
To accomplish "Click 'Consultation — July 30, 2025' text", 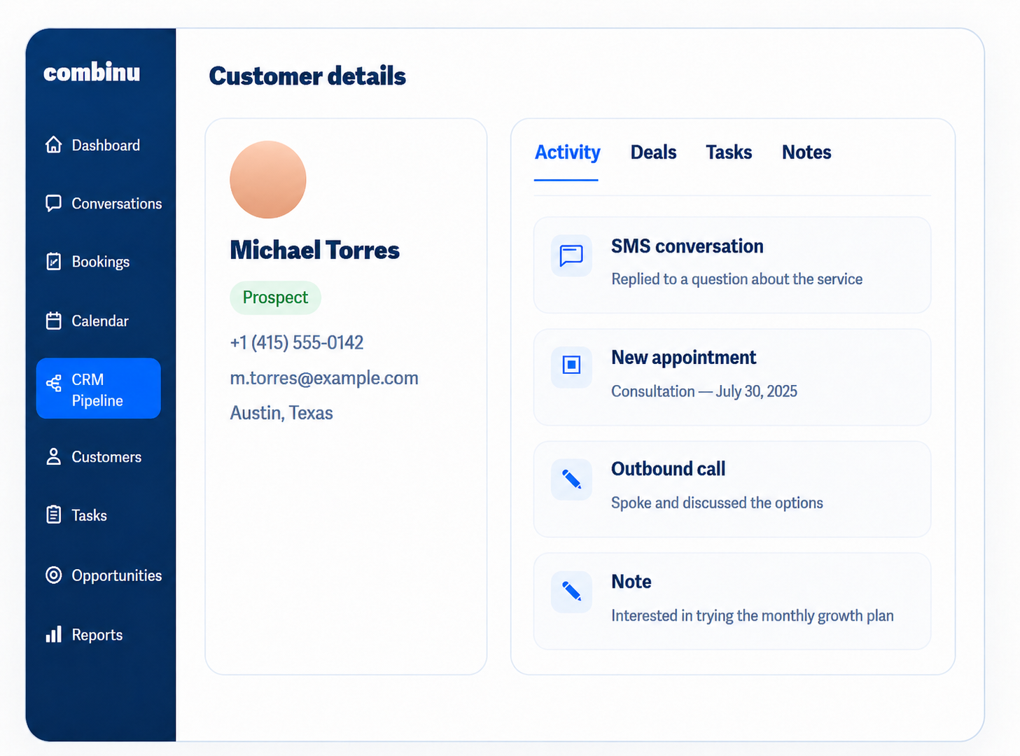I will (704, 391).
